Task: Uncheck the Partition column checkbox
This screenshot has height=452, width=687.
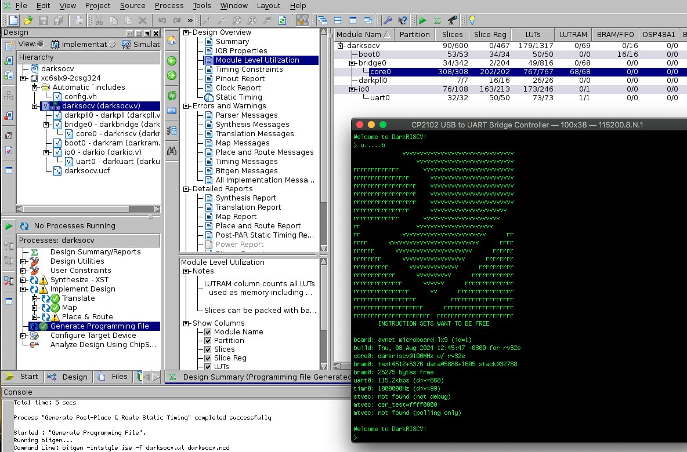Action: click(208, 340)
